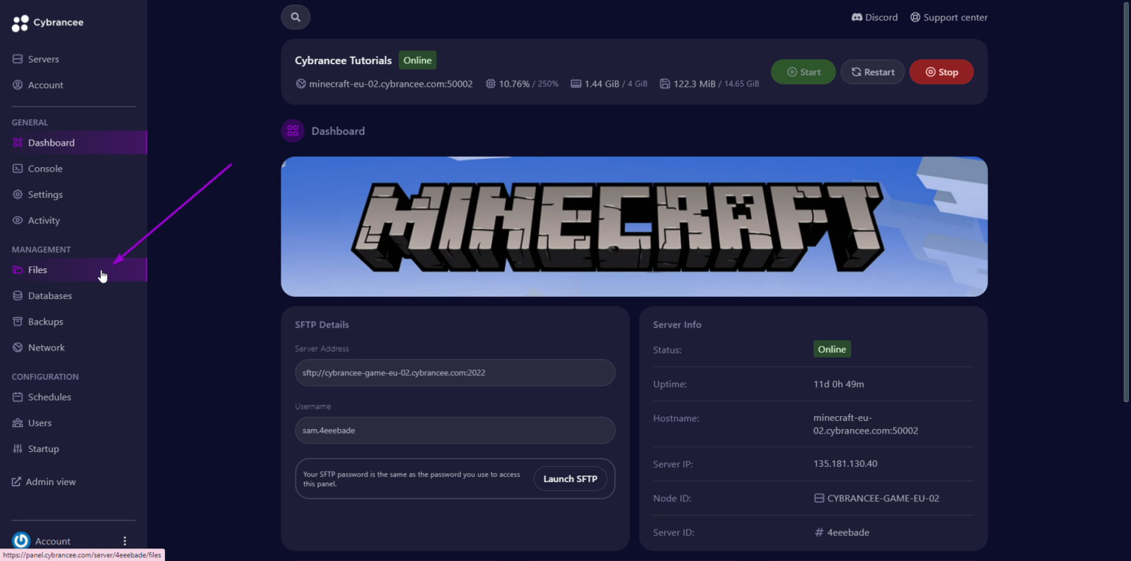The width and height of the screenshot is (1131, 561).
Task: Click the SFTP Server Address field
Action: [454, 373]
